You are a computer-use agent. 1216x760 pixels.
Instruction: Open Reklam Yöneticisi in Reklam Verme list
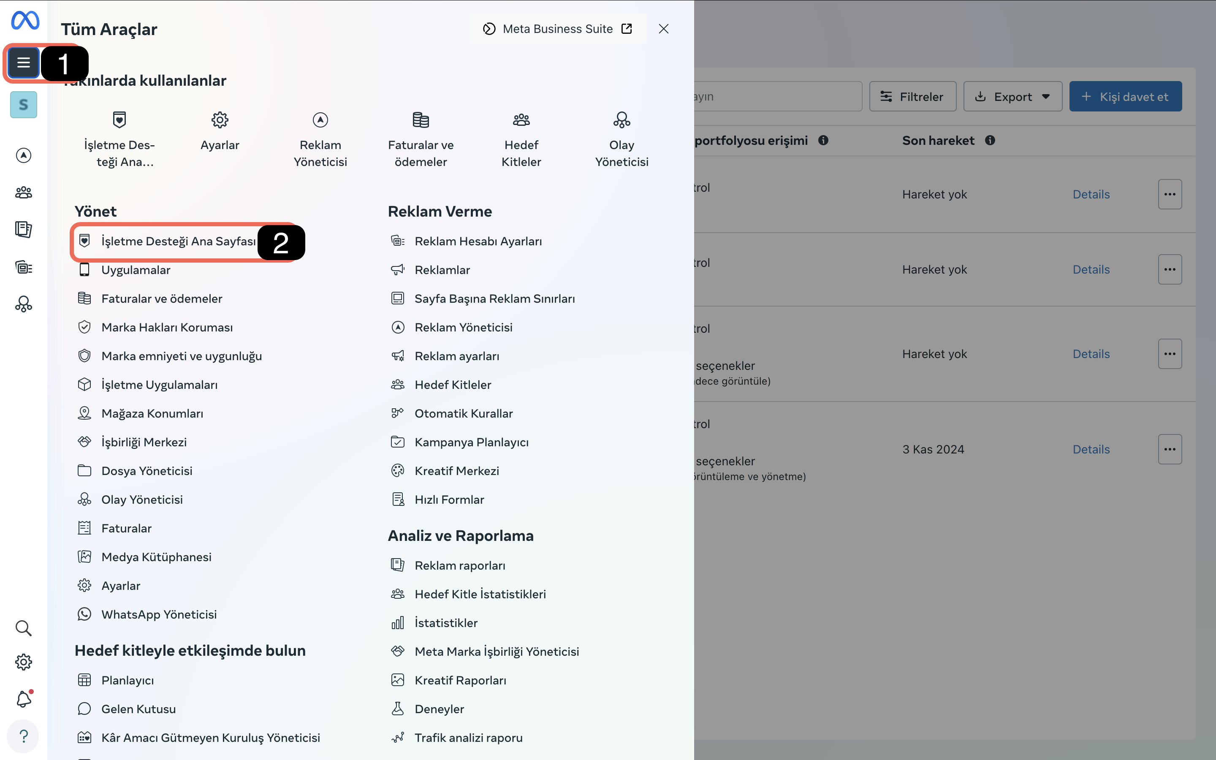pos(453,327)
